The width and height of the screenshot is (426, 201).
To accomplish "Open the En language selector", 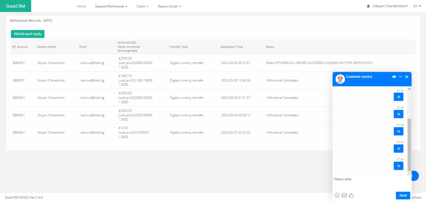I will (x=417, y=6).
